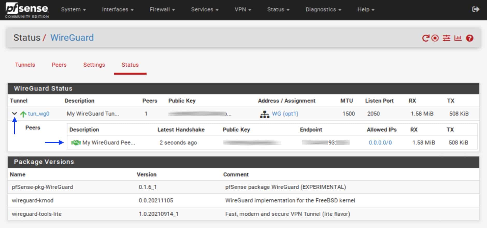Viewport: 487px width, 228px height.
Task: Click version 0.1.6_1
Action: (x=148, y=187)
